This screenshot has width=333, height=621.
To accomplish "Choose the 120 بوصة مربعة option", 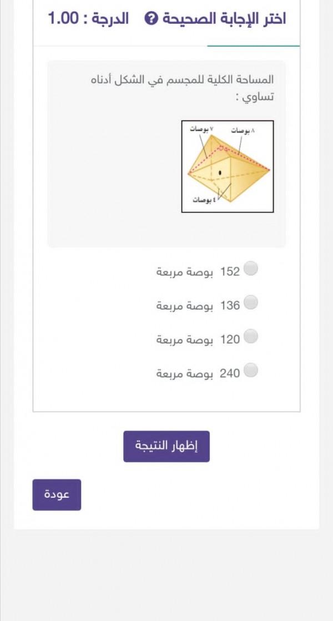I will [x=251, y=337].
